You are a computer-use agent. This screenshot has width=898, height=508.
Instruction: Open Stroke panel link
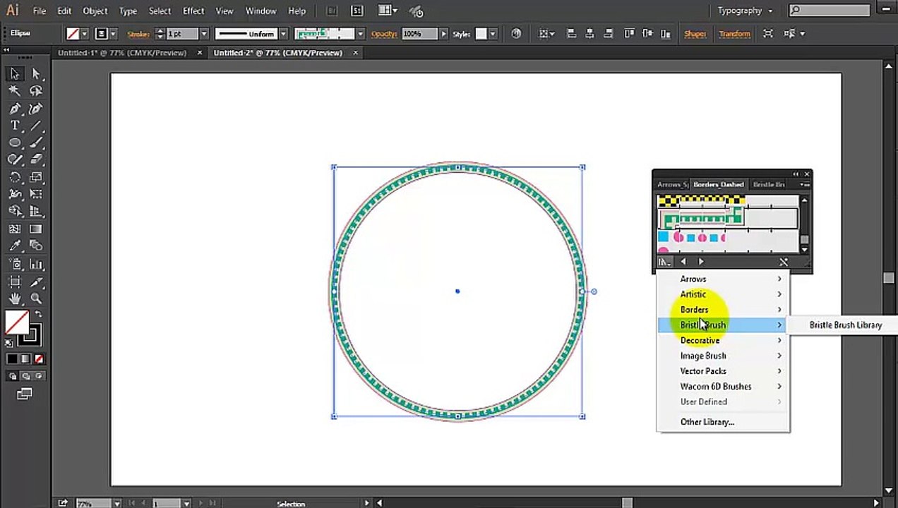(x=138, y=34)
